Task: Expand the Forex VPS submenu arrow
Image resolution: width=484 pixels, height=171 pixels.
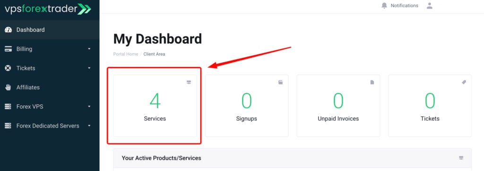Action: pyautogui.click(x=89, y=106)
